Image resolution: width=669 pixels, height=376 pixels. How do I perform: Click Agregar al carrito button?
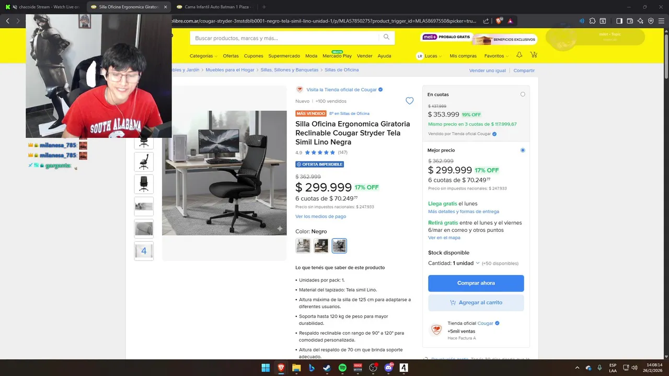[x=476, y=302]
